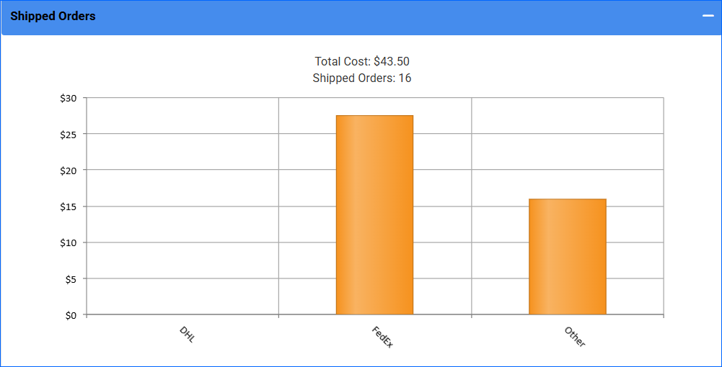Click the Total Cost: $43.50 text
Screen dimensions: 722x367
tap(362, 62)
